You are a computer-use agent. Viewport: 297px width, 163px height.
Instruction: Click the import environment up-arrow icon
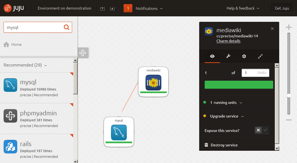click(x=112, y=8)
